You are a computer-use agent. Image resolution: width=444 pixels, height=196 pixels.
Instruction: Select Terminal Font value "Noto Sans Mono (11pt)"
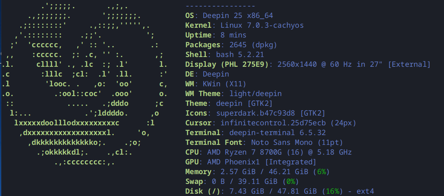(x=297, y=143)
